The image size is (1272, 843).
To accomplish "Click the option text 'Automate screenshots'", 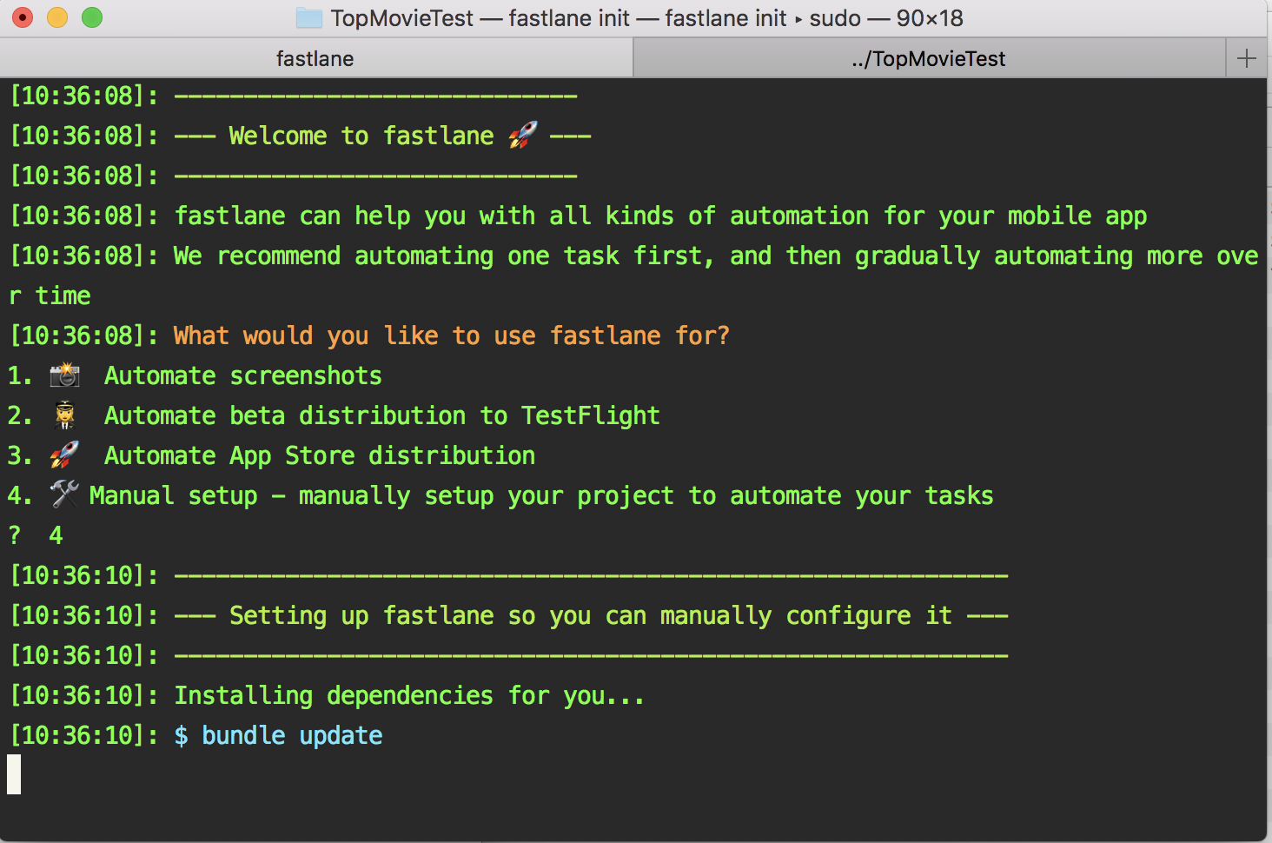I will (243, 375).
